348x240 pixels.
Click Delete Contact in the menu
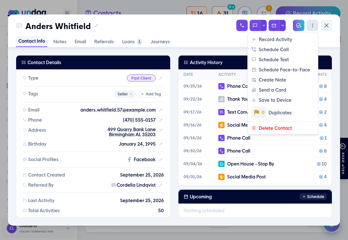click(x=283, y=128)
